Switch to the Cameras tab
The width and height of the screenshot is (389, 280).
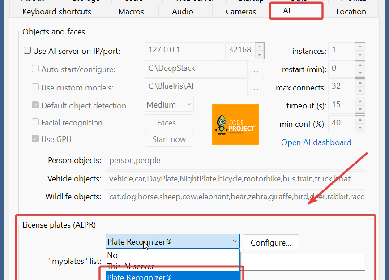click(241, 11)
